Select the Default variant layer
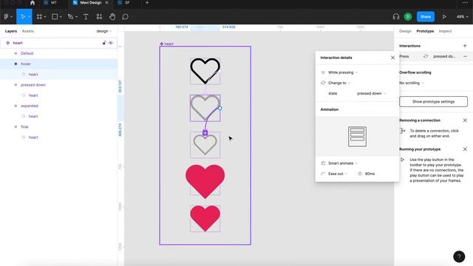The height and width of the screenshot is (266, 473). 58,53
